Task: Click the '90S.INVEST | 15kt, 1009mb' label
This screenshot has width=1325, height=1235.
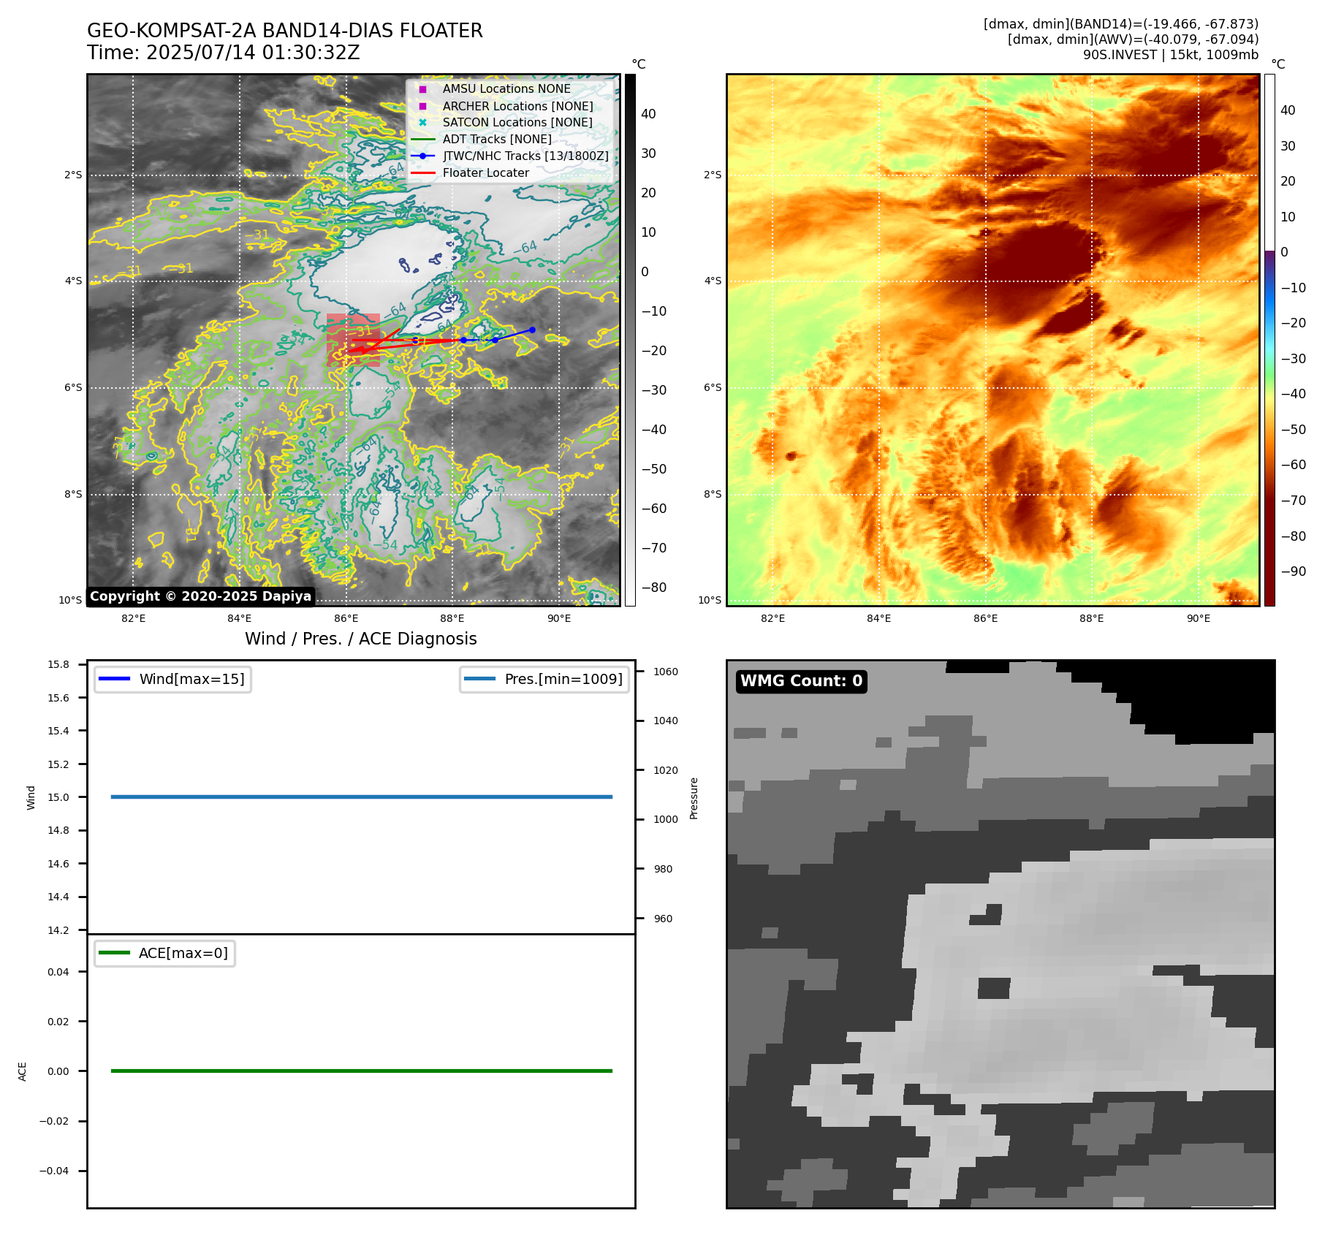Action: [1171, 55]
